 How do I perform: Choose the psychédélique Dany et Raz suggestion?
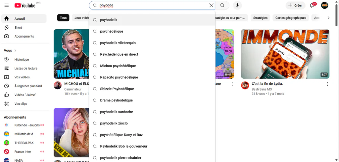click(152, 135)
